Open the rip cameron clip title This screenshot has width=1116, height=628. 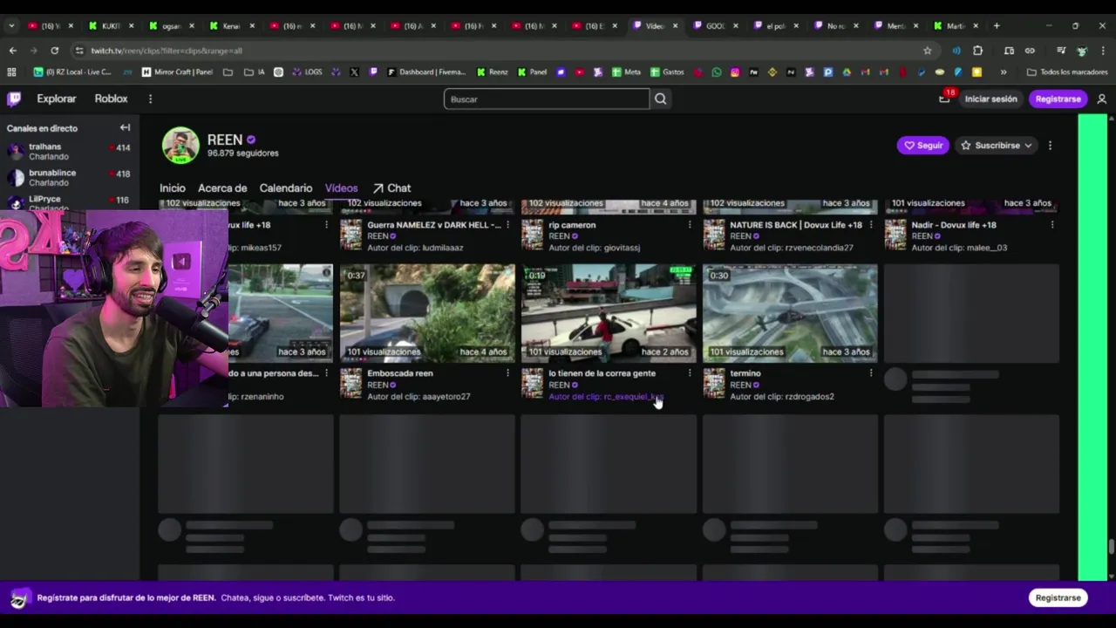click(572, 225)
